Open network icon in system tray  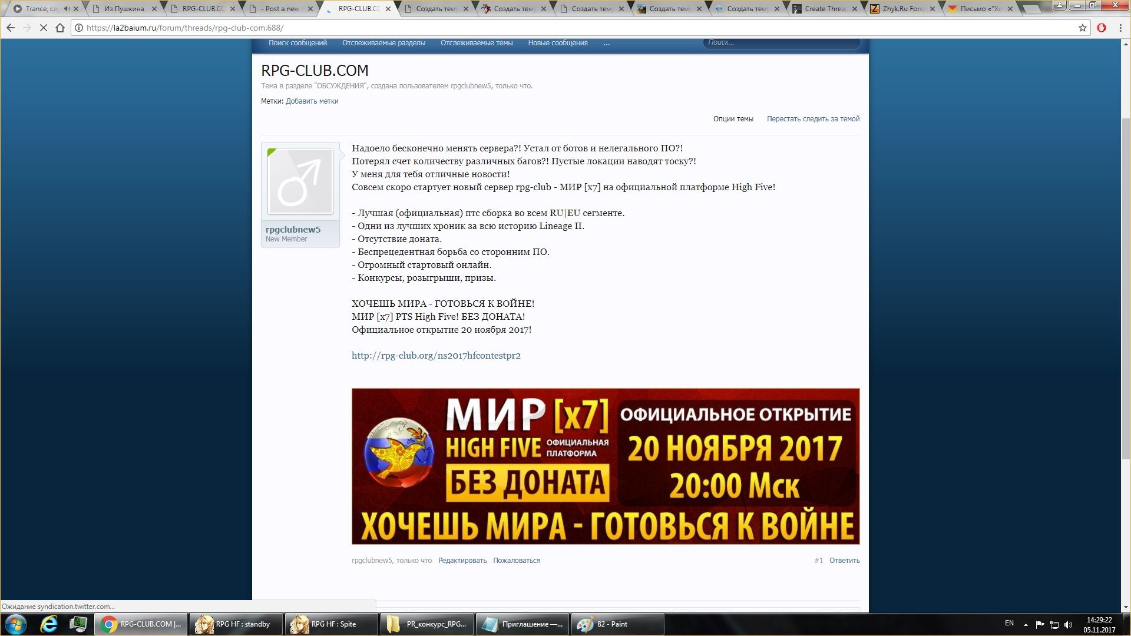point(1054,624)
